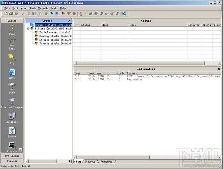This screenshot has width=223, height=169.
Task: Select the Success checks filter
Action: 55,43
